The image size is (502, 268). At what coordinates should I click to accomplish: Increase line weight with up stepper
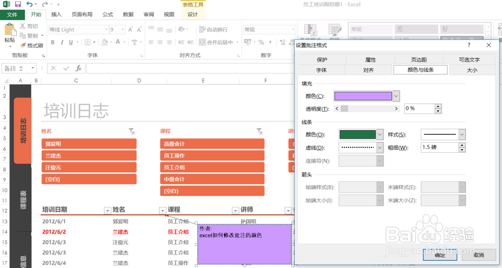tap(462, 145)
